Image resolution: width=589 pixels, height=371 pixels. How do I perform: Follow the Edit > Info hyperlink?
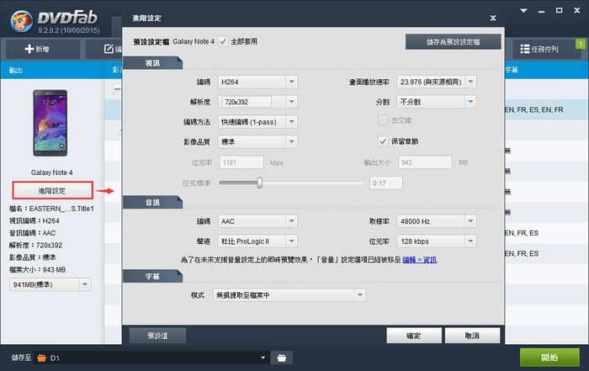coord(420,260)
